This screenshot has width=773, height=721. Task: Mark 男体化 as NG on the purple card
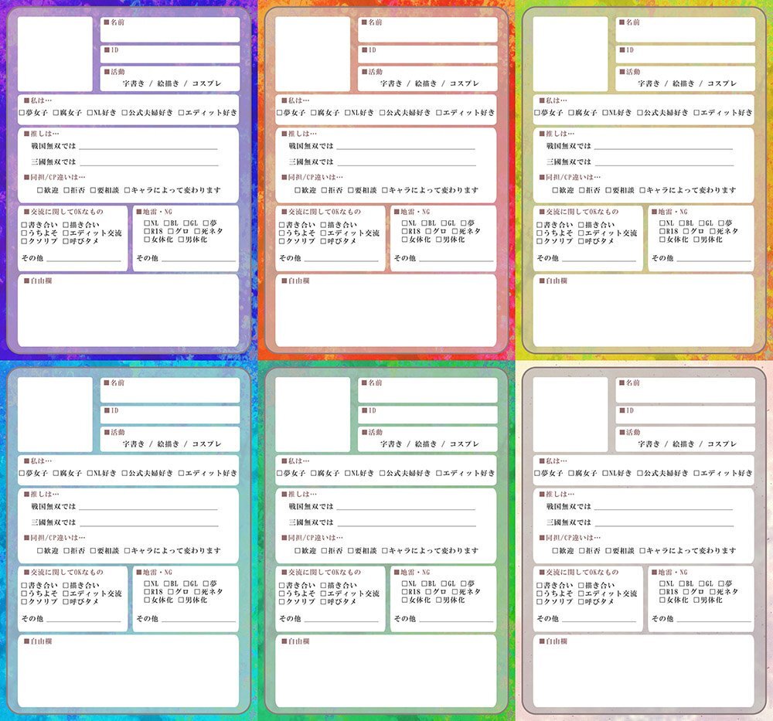click(x=181, y=240)
